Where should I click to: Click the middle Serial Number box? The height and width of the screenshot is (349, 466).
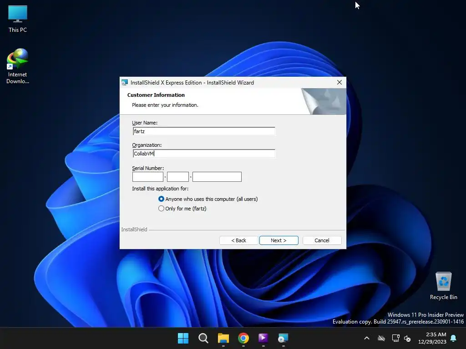[x=178, y=177]
